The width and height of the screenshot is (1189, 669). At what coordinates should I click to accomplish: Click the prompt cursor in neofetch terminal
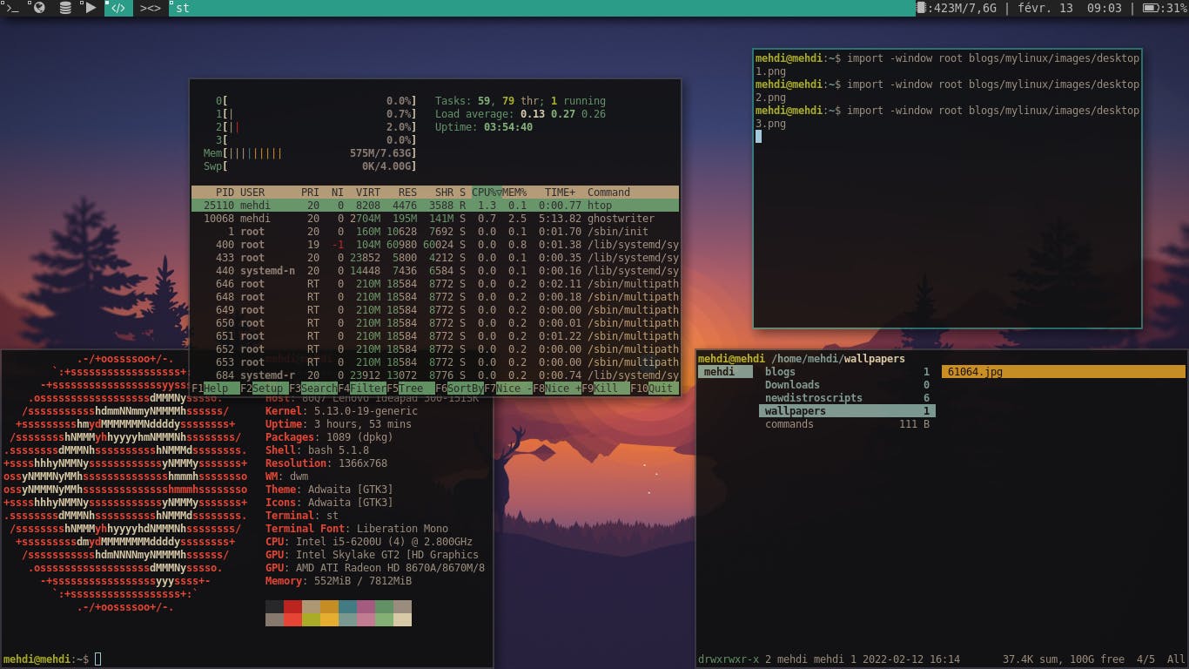[97, 659]
